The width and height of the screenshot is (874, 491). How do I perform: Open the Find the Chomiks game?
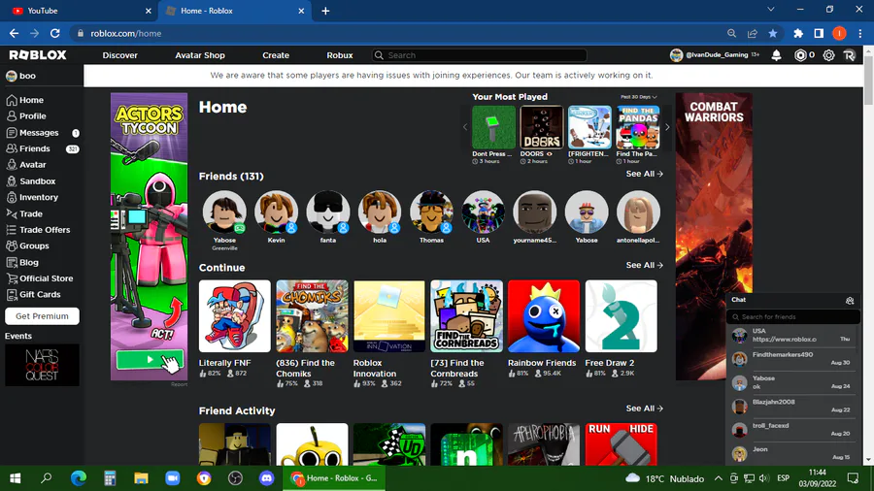[x=312, y=316]
